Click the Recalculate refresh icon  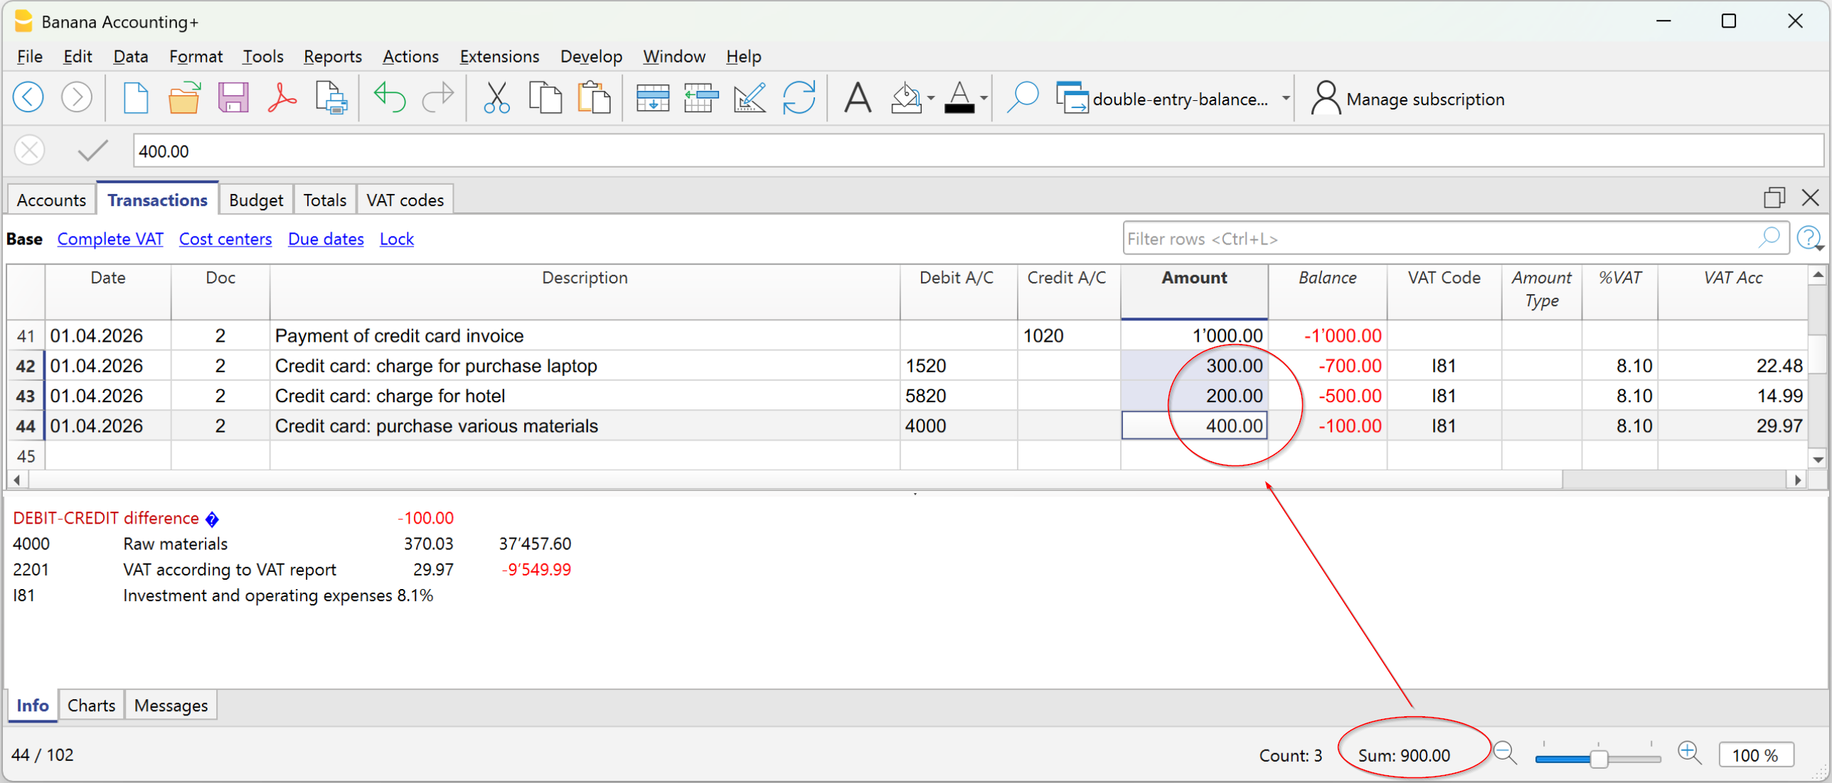pyautogui.click(x=799, y=98)
